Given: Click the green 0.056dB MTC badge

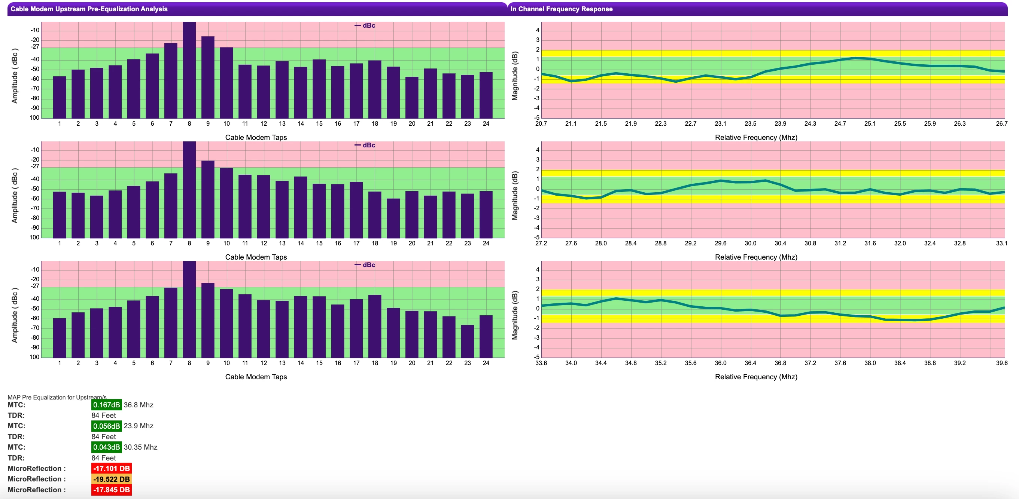Looking at the screenshot, I should tap(106, 426).
